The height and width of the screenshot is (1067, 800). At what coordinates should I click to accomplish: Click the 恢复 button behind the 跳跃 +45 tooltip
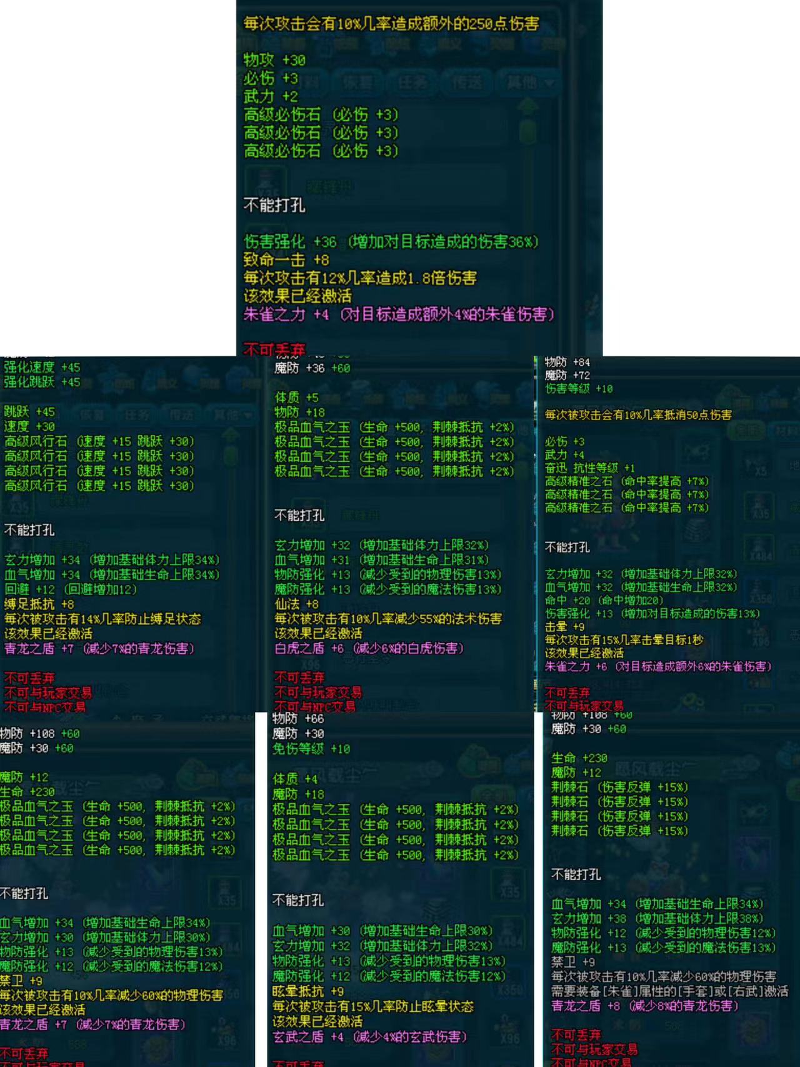(x=91, y=415)
